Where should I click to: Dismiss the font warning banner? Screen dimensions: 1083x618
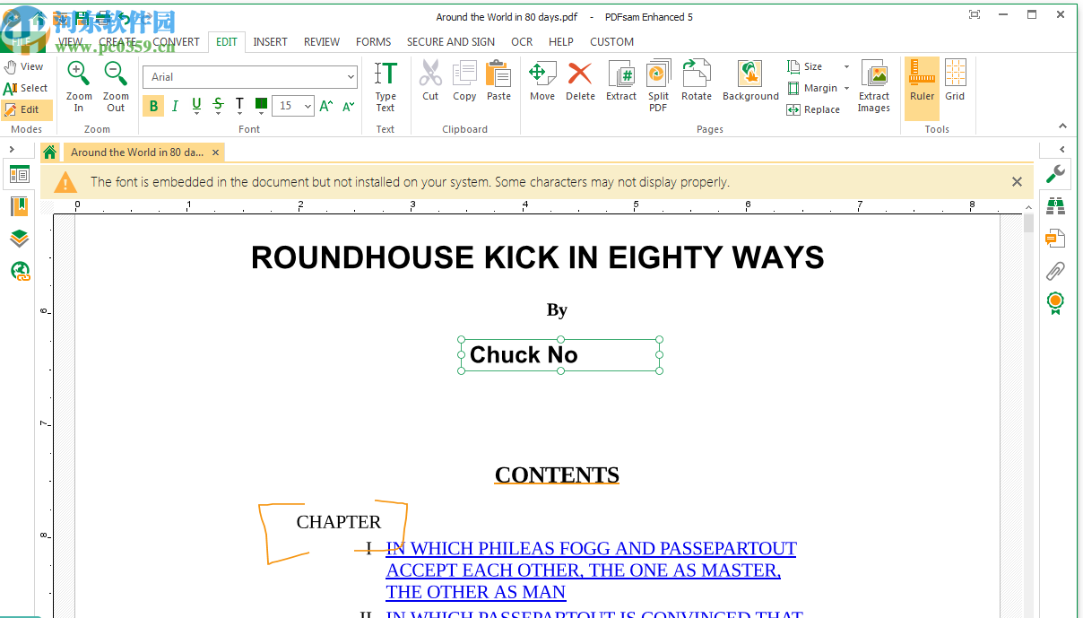(x=1017, y=182)
